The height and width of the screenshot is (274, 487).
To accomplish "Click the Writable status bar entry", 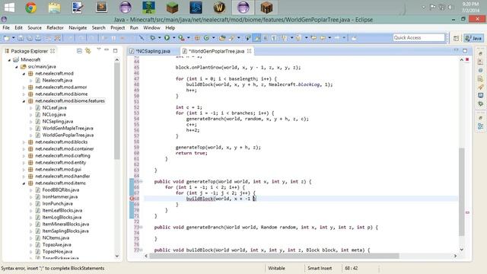I will point(276,269).
